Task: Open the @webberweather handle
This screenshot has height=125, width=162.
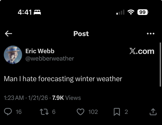Action: tap(50, 58)
